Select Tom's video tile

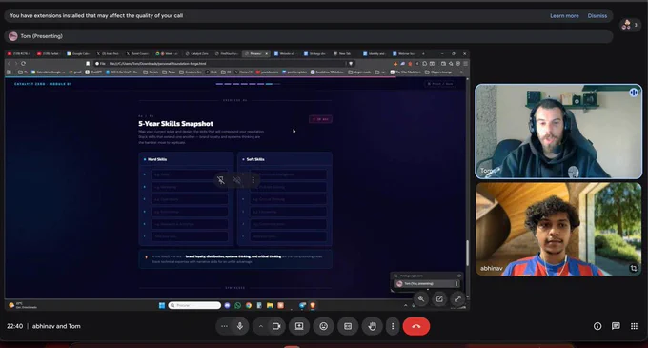pyautogui.click(x=558, y=132)
